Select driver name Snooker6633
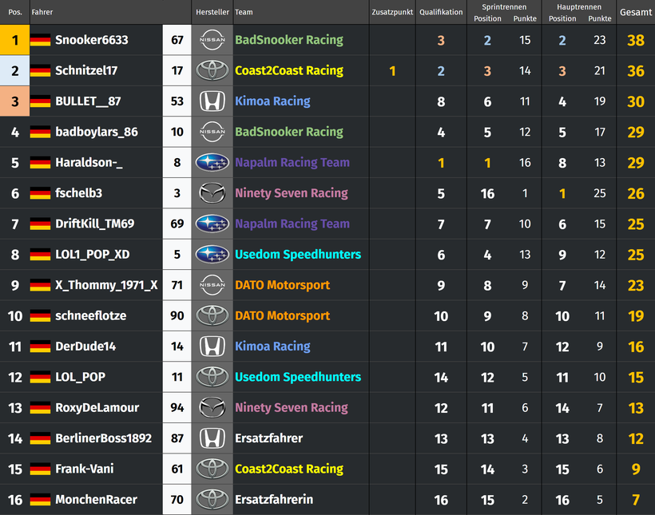Screen dimensions: 655x515 click(92, 40)
